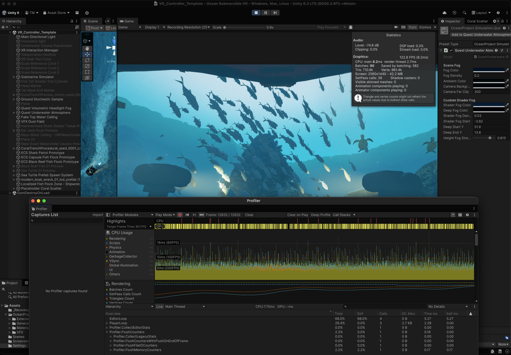
Task: Open the Recording Resolution dropdown
Action: (x=188, y=27)
